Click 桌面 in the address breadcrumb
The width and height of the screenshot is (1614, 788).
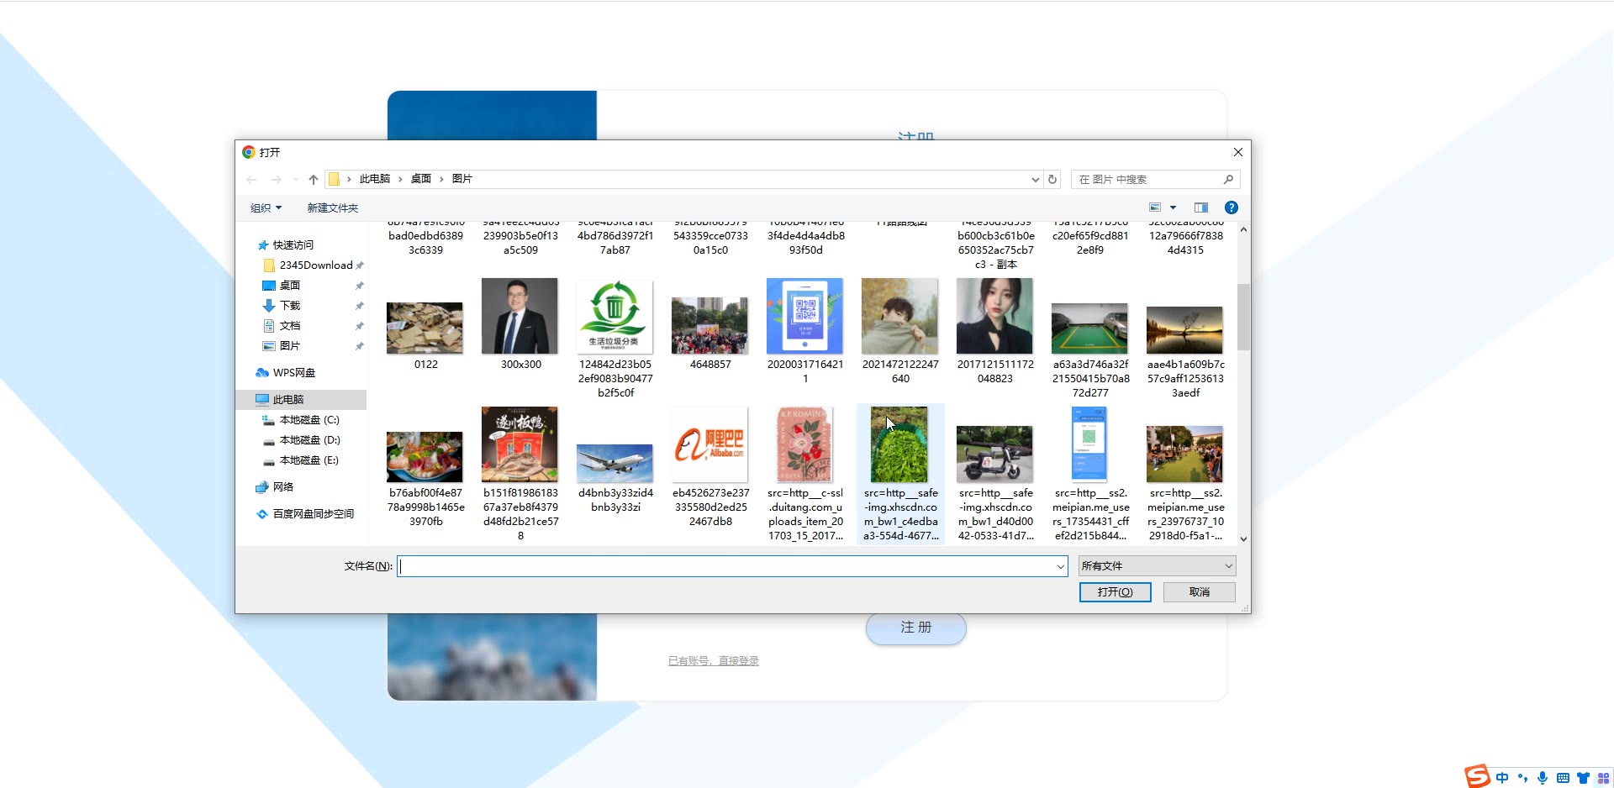420,179
